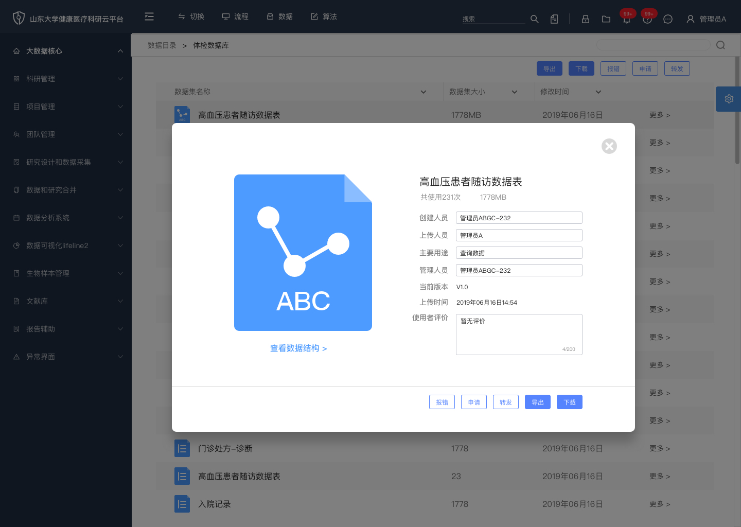Click the page vertical scrollbar
Screen dimensions: 741x527
[x=737, y=111]
